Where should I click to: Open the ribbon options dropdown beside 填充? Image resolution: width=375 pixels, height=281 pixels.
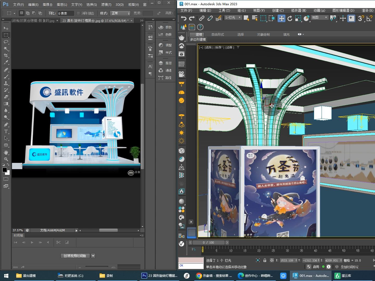301,34
